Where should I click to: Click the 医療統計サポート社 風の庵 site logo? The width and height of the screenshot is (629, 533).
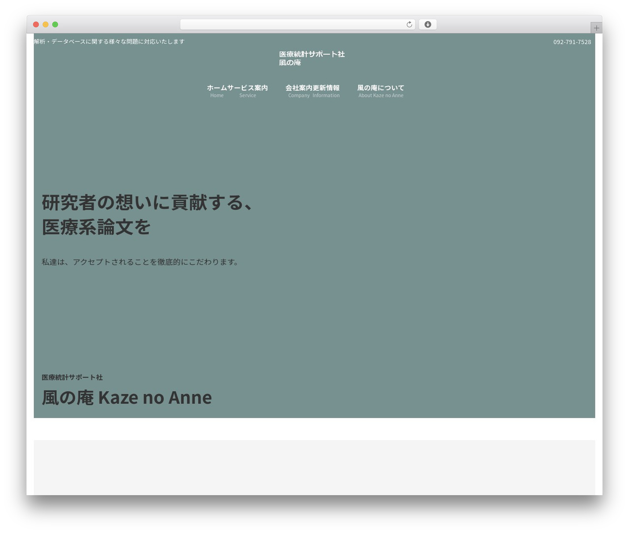[312, 58]
